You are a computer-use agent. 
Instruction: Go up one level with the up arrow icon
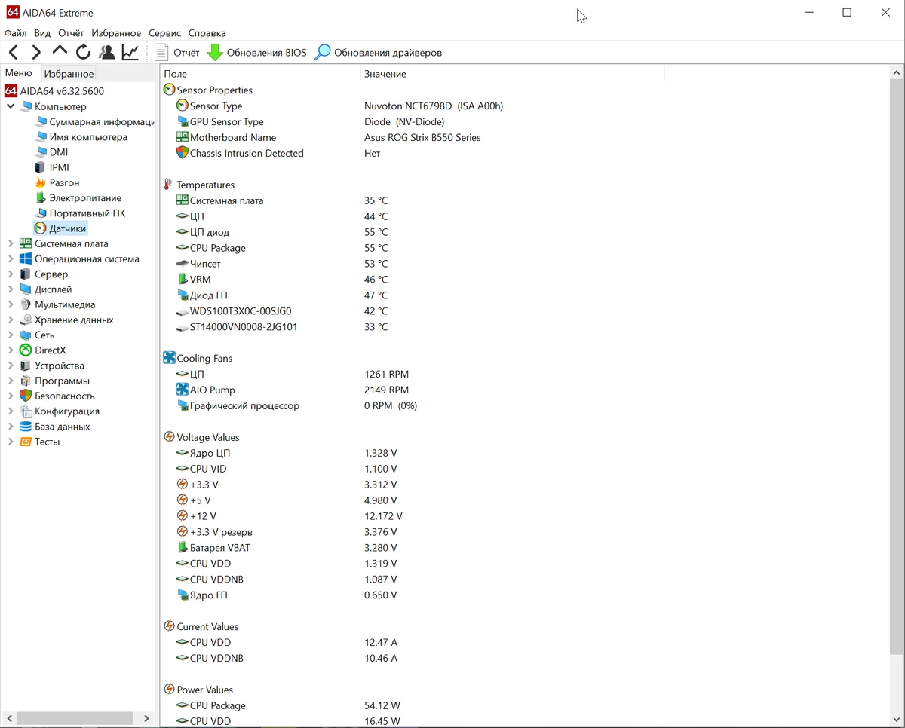[60, 51]
